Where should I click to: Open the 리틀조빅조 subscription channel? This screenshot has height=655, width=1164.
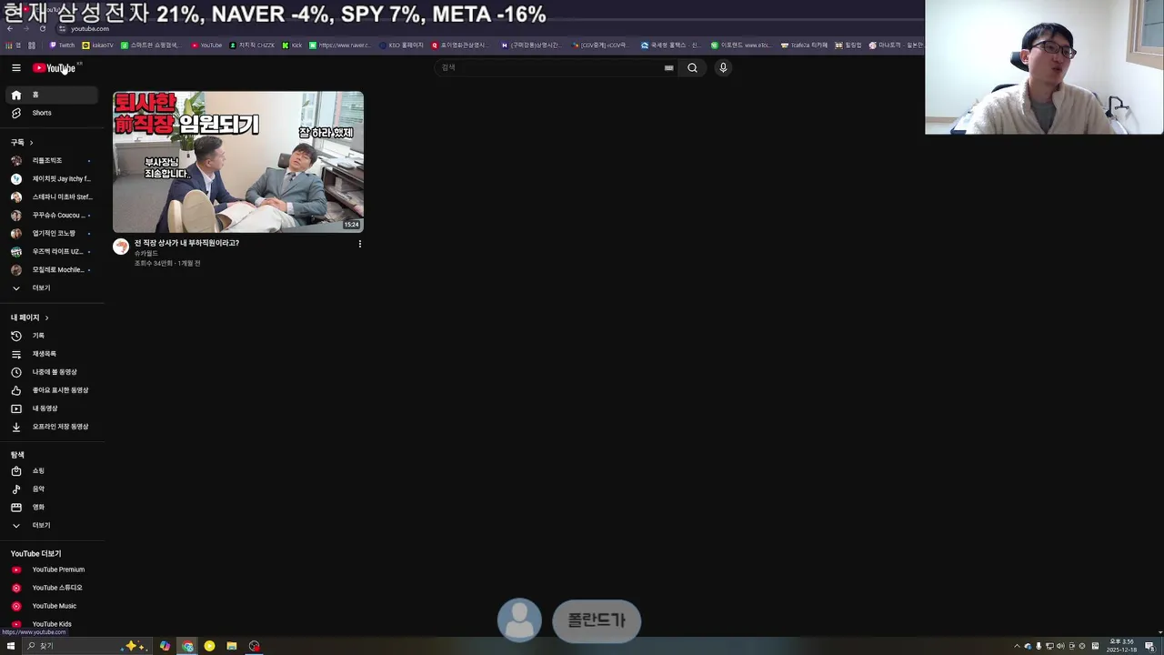[52, 160]
